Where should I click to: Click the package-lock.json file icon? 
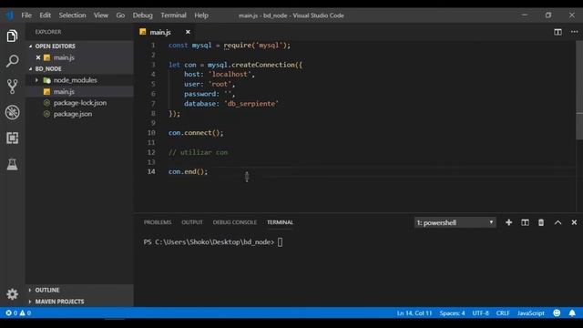46,103
